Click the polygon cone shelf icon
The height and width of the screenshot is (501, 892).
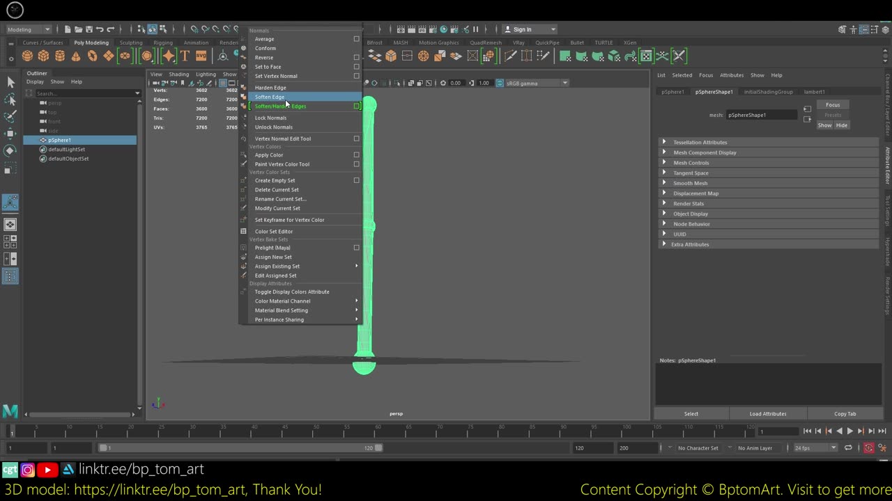coord(76,56)
